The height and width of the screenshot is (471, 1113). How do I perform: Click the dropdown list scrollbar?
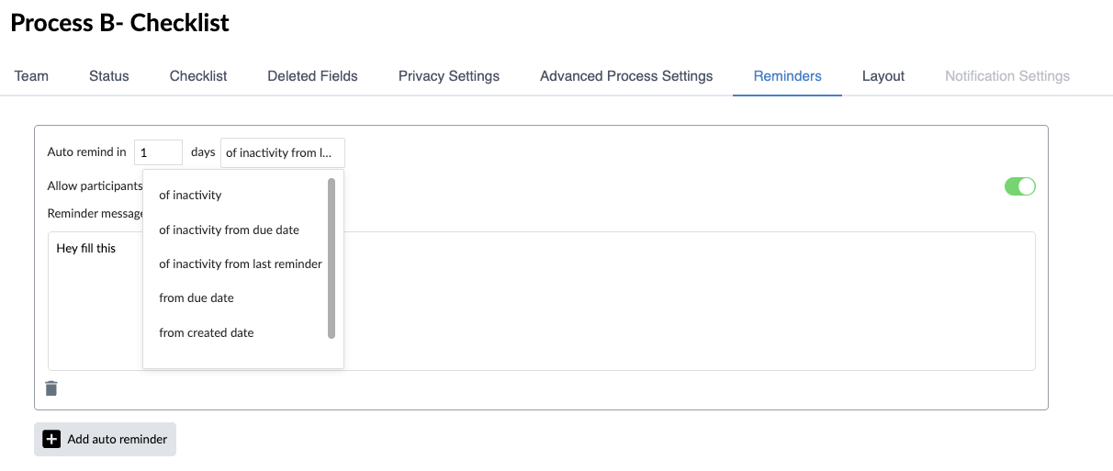point(332,257)
